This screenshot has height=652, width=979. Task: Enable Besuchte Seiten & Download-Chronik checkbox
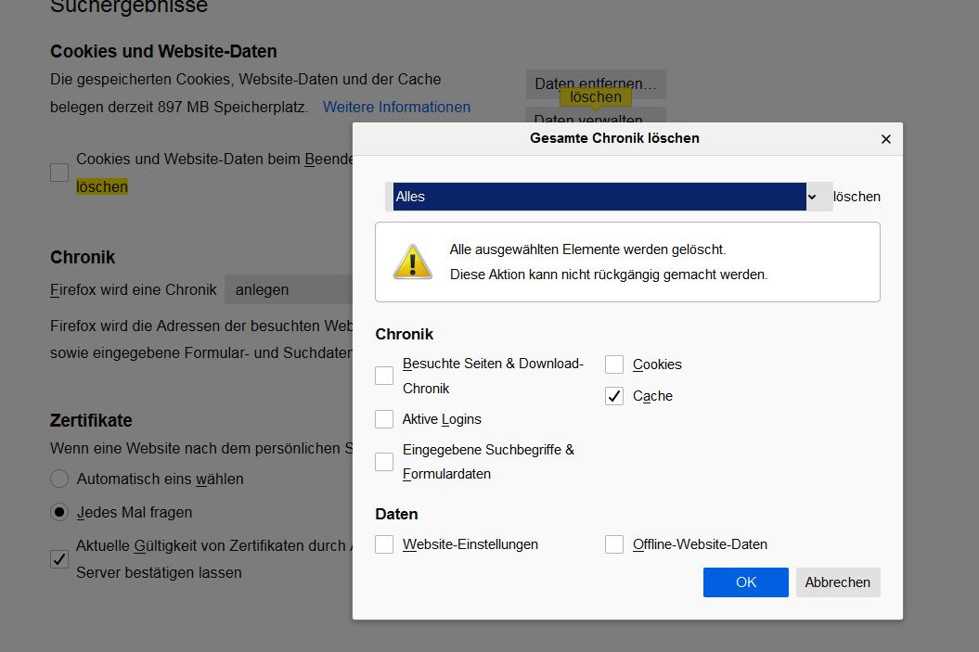384,376
